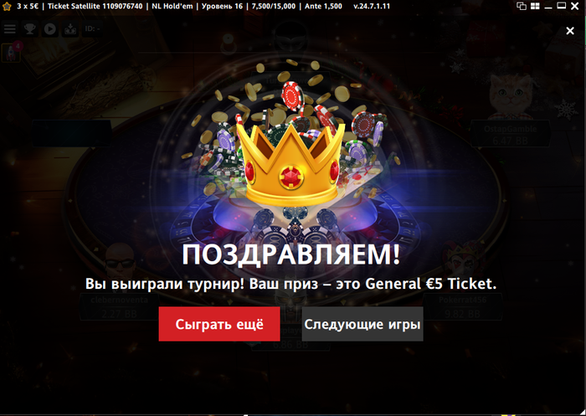
Task: Click the 'ID: -' hand ID field
Action: point(92,28)
